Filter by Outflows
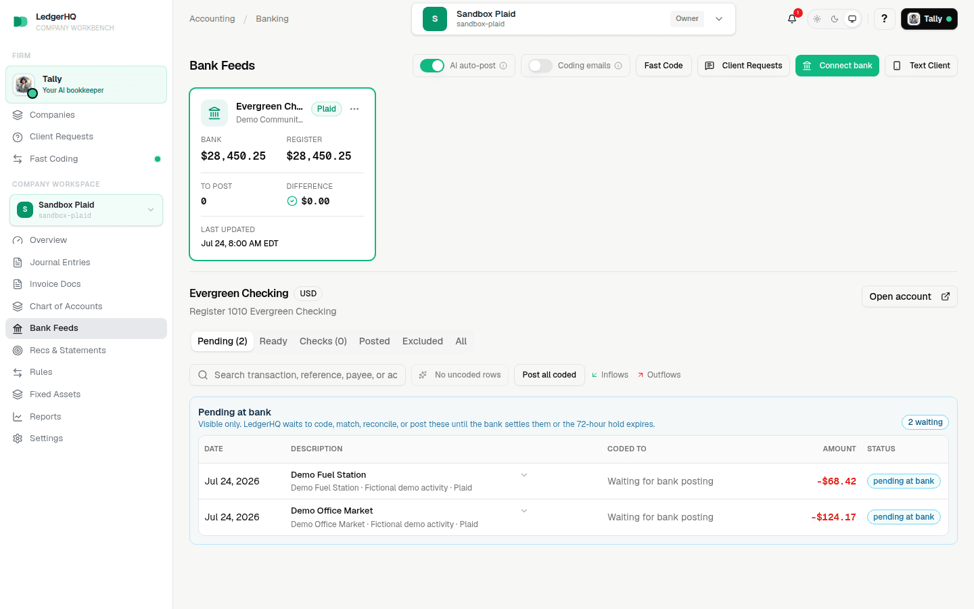 tap(659, 375)
